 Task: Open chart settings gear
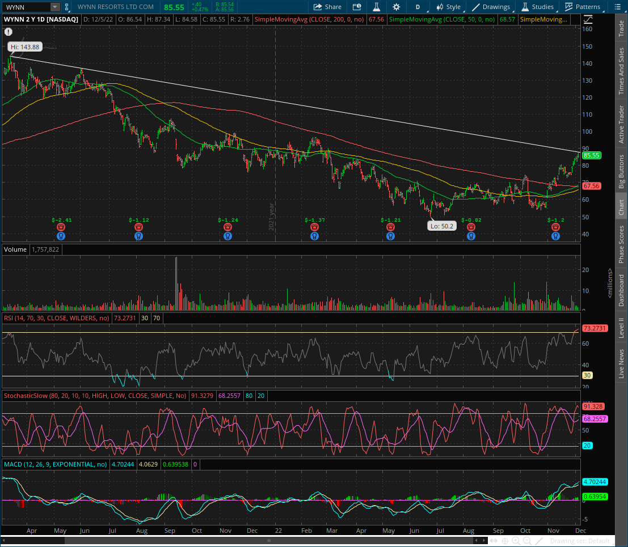coord(396,7)
